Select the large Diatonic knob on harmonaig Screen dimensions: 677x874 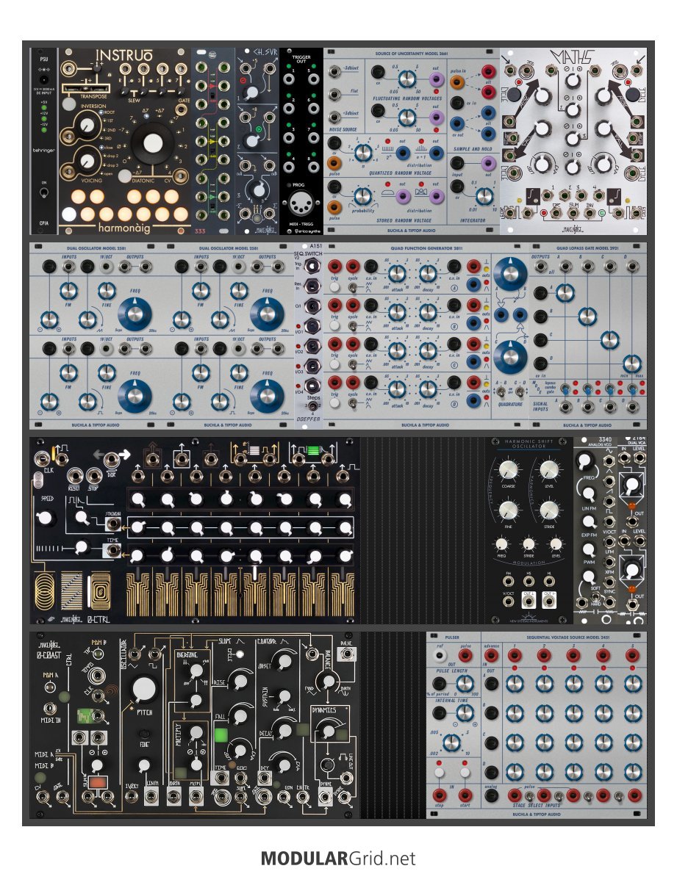(x=153, y=144)
